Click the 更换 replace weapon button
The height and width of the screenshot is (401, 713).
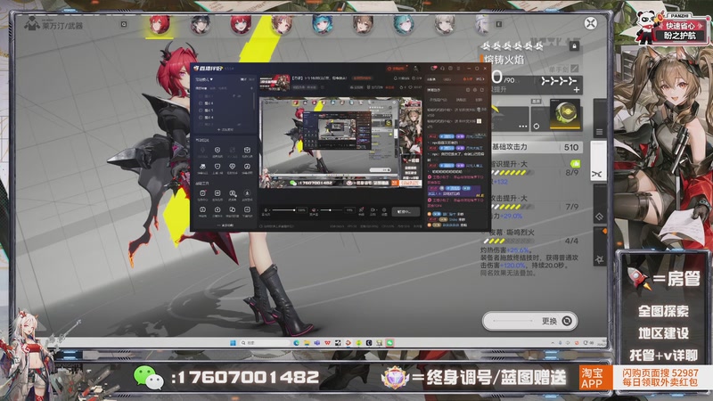pos(529,321)
